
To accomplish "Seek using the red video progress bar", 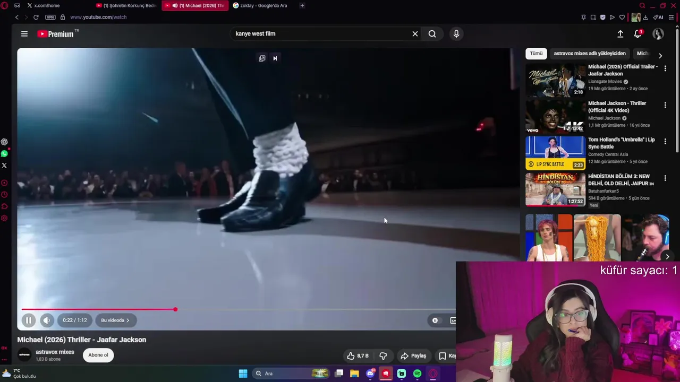I will (98, 309).
